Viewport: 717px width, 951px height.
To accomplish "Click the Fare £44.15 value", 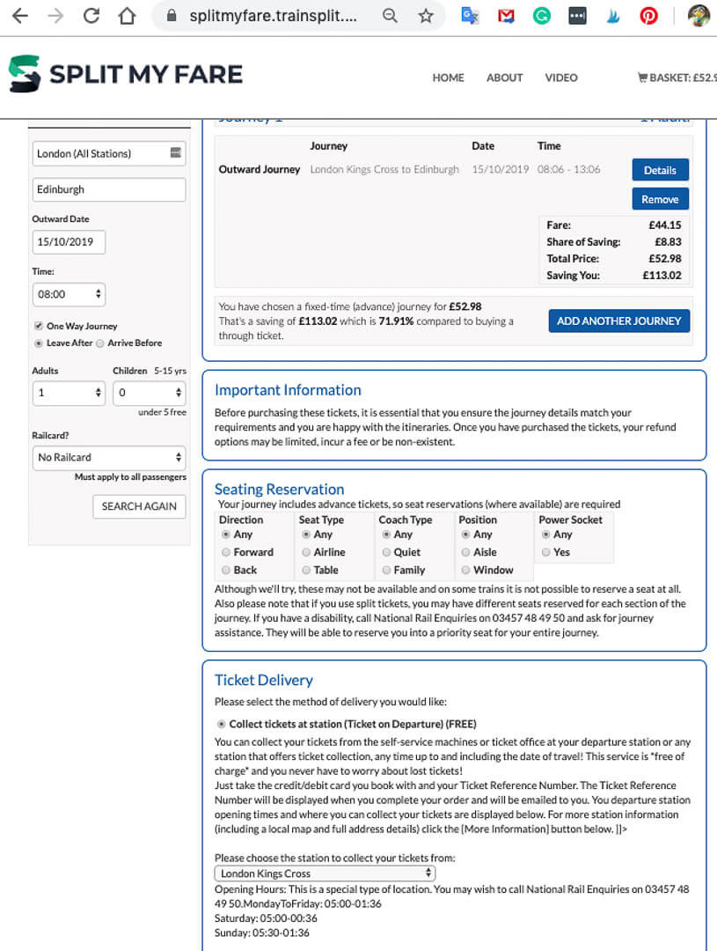I will tap(665, 225).
